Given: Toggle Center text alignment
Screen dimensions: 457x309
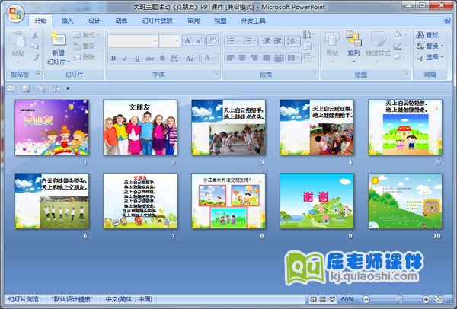Looking at the screenshot, I should [x=242, y=58].
